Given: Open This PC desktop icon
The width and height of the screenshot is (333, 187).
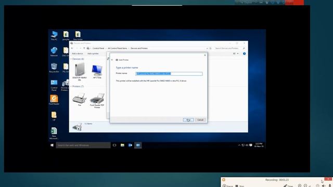Looking at the screenshot, I should (54, 35).
